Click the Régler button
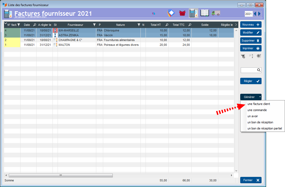 tap(251, 81)
